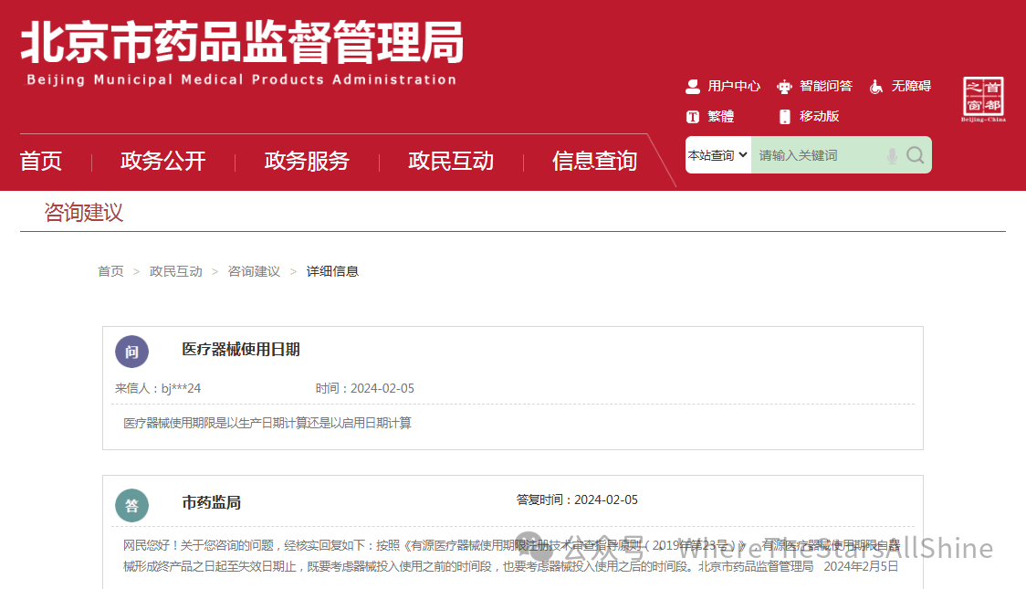Click the responder name 市药监局
The width and height of the screenshot is (1026, 589).
[x=212, y=502]
